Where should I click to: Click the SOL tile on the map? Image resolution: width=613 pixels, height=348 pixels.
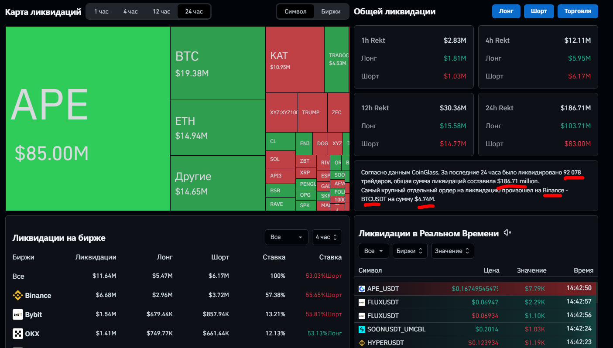[281, 159]
